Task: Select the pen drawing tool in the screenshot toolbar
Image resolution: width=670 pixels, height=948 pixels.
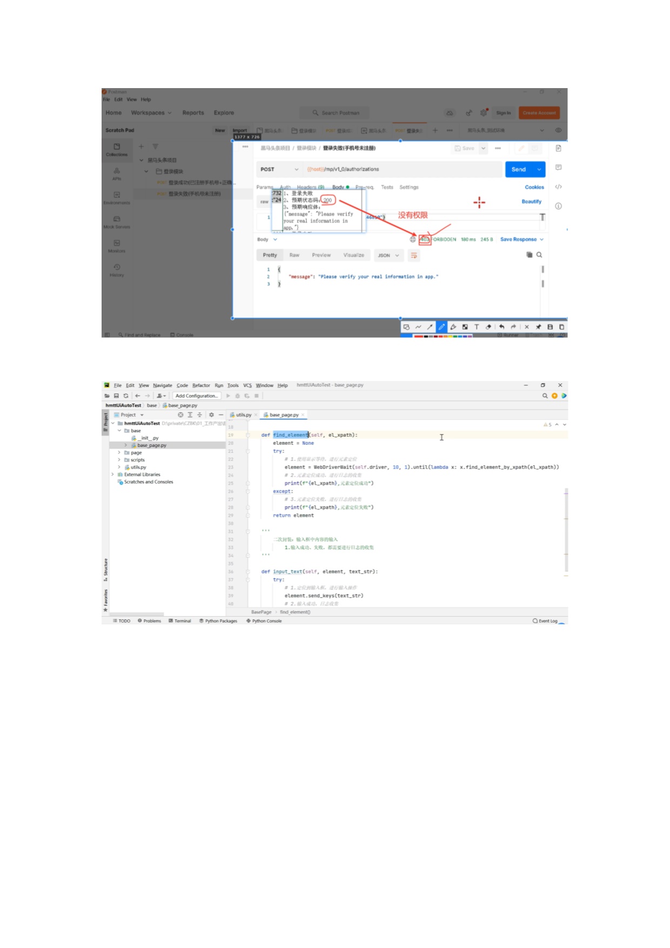Action: coord(441,327)
